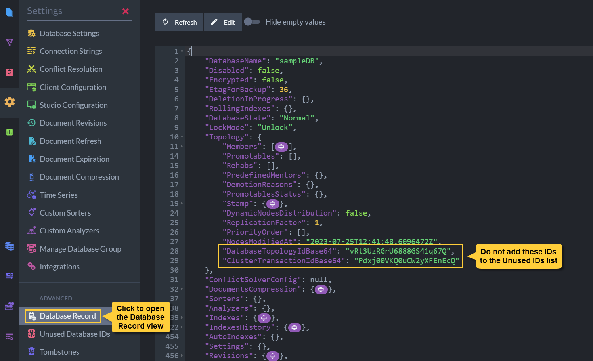
Task: Expand folded Members purple badge
Action: [281, 147]
